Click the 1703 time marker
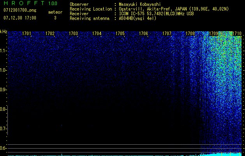Viewport: 245px width, 156px height. pyautogui.click(x=74, y=34)
